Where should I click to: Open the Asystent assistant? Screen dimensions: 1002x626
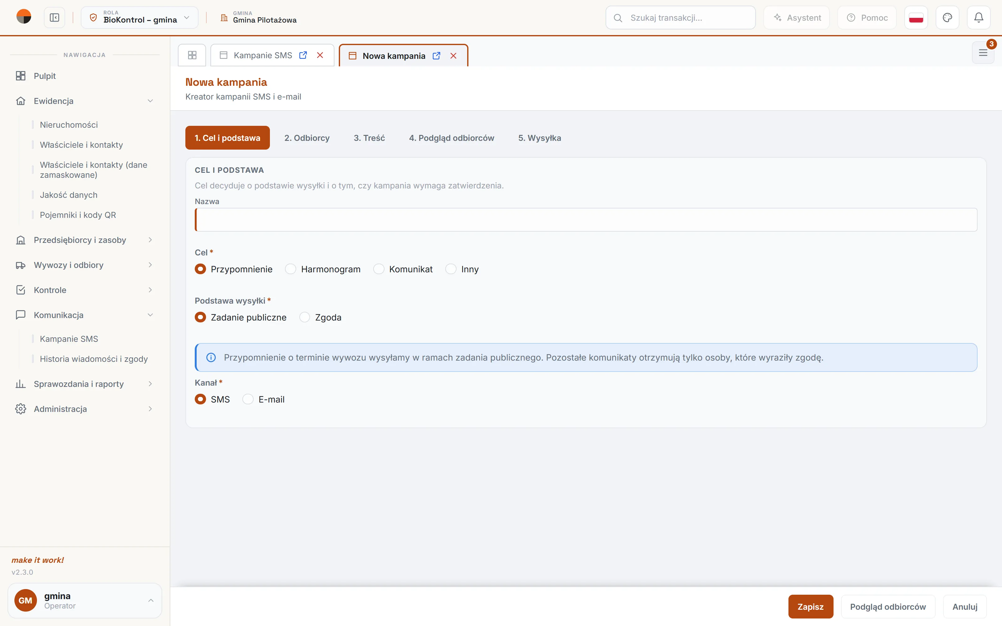797,18
